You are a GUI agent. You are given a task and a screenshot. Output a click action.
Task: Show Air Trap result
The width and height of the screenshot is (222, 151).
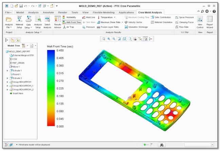pos(69,27)
